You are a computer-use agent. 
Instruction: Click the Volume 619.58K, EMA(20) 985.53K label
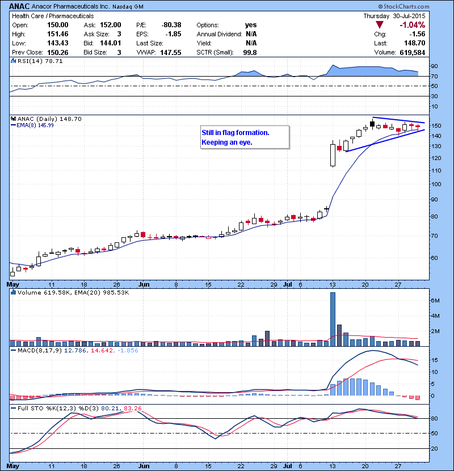pyautogui.click(x=73, y=292)
